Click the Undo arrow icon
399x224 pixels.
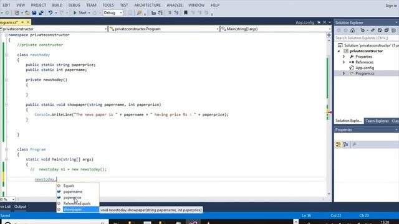coord(50,12)
